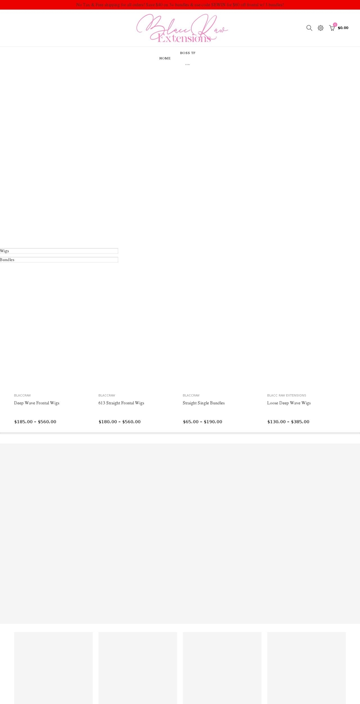Click the Blacc Raw Extensions logo
The width and height of the screenshot is (360, 704).
click(x=182, y=28)
